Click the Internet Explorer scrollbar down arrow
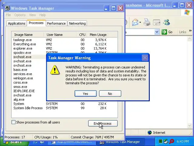The height and width of the screenshot is (146, 194). [x=189, y=125]
